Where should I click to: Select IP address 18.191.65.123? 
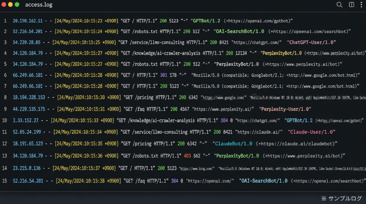pyautogui.click(x=28, y=144)
